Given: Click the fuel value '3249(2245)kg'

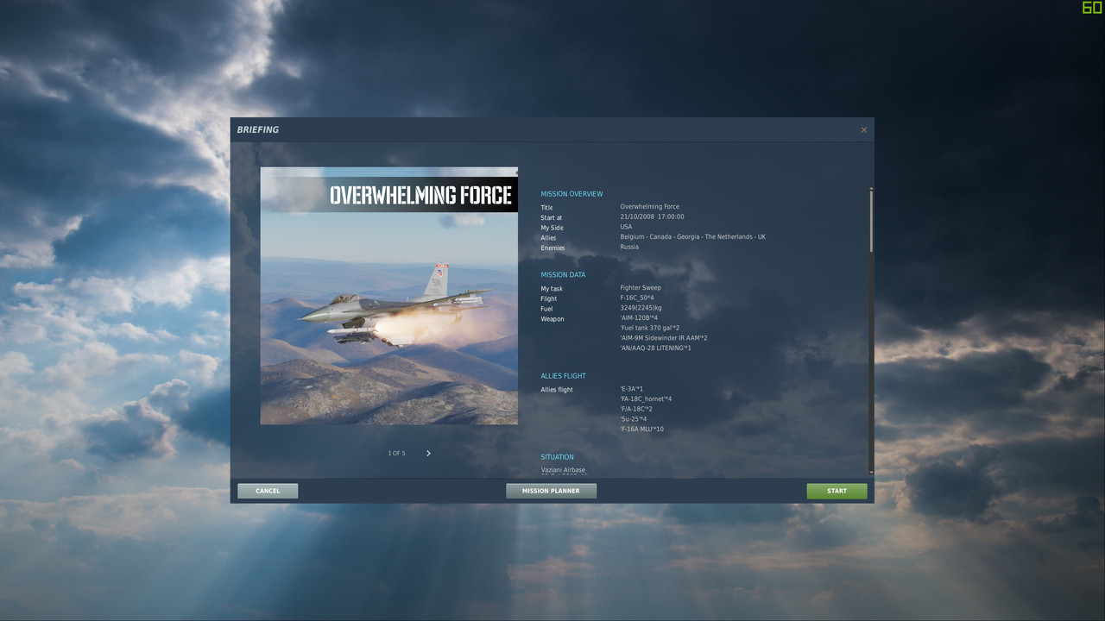Looking at the screenshot, I should click(641, 308).
